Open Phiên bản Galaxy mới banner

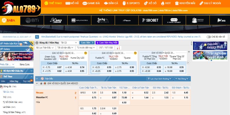[x=210, y=46]
